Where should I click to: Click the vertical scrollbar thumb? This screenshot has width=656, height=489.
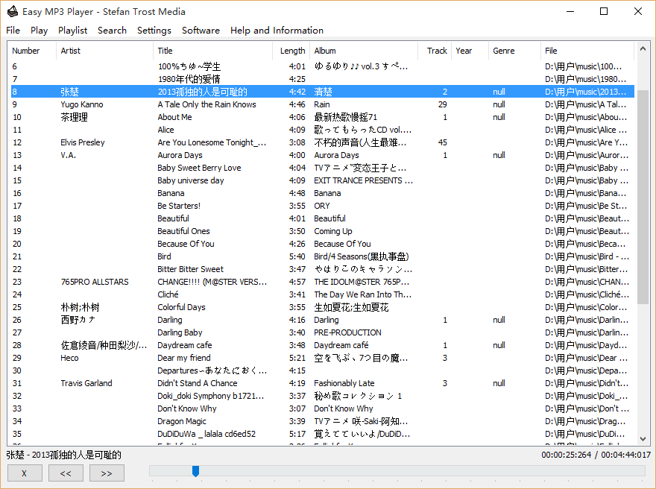pos(643,197)
